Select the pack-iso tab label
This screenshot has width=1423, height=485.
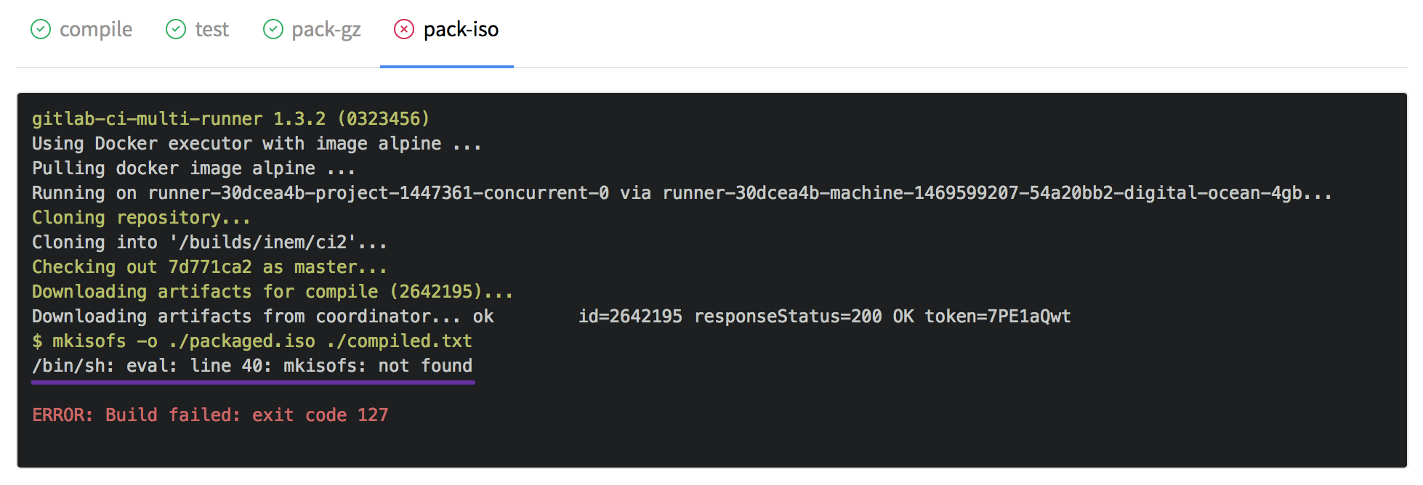tap(461, 29)
